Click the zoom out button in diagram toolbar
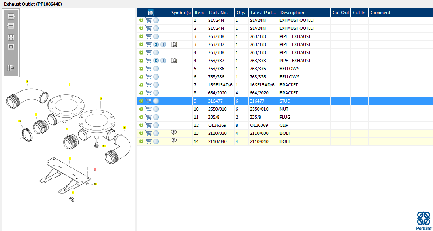This screenshot has height=231, width=433. click(11, 26)
